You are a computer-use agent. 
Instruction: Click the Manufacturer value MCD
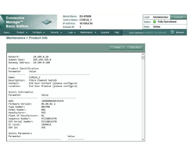pos(44,113)
